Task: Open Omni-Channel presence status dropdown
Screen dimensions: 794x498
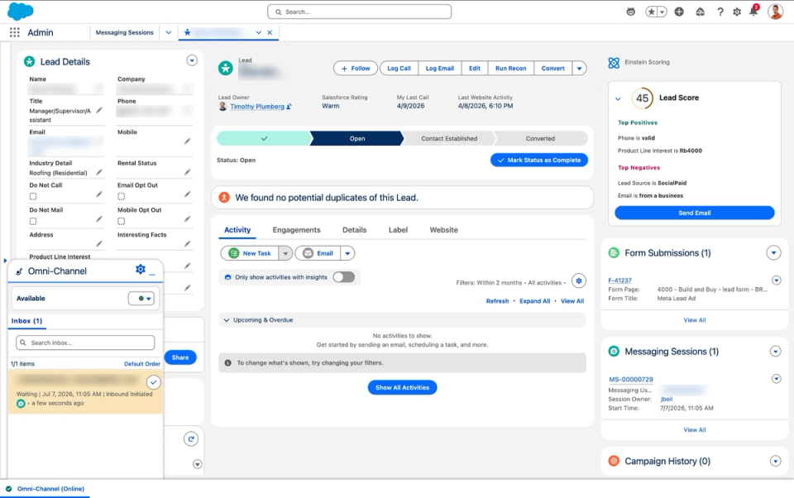Action: coord(141,299)
